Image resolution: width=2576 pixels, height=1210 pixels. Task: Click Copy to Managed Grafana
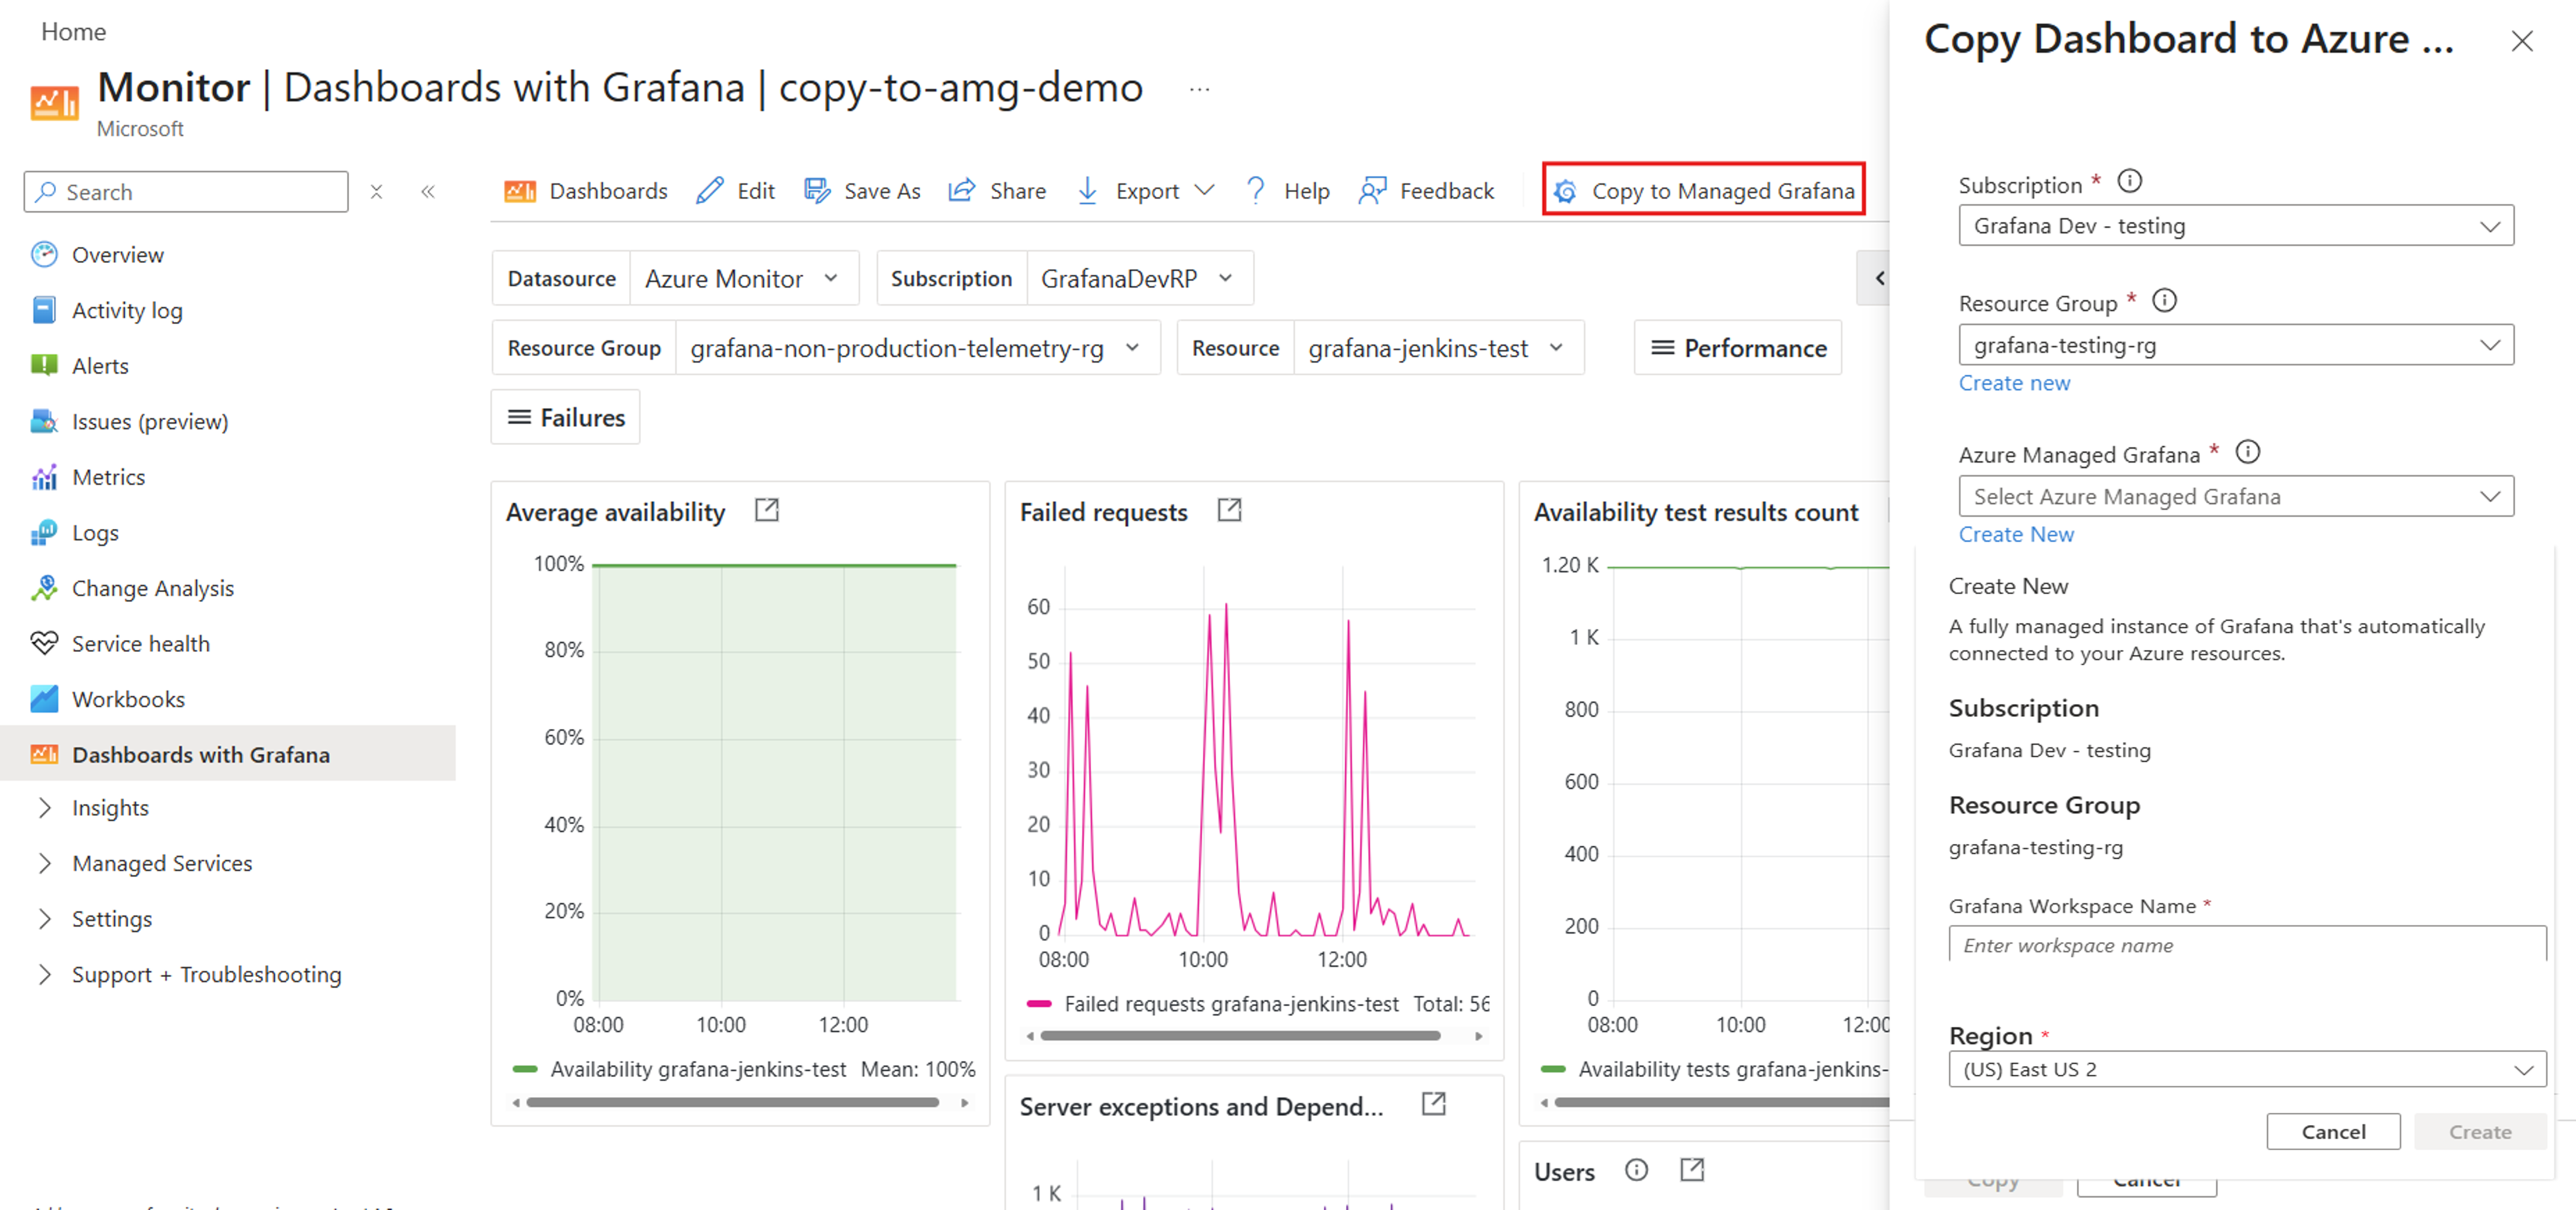point(1704,190)
